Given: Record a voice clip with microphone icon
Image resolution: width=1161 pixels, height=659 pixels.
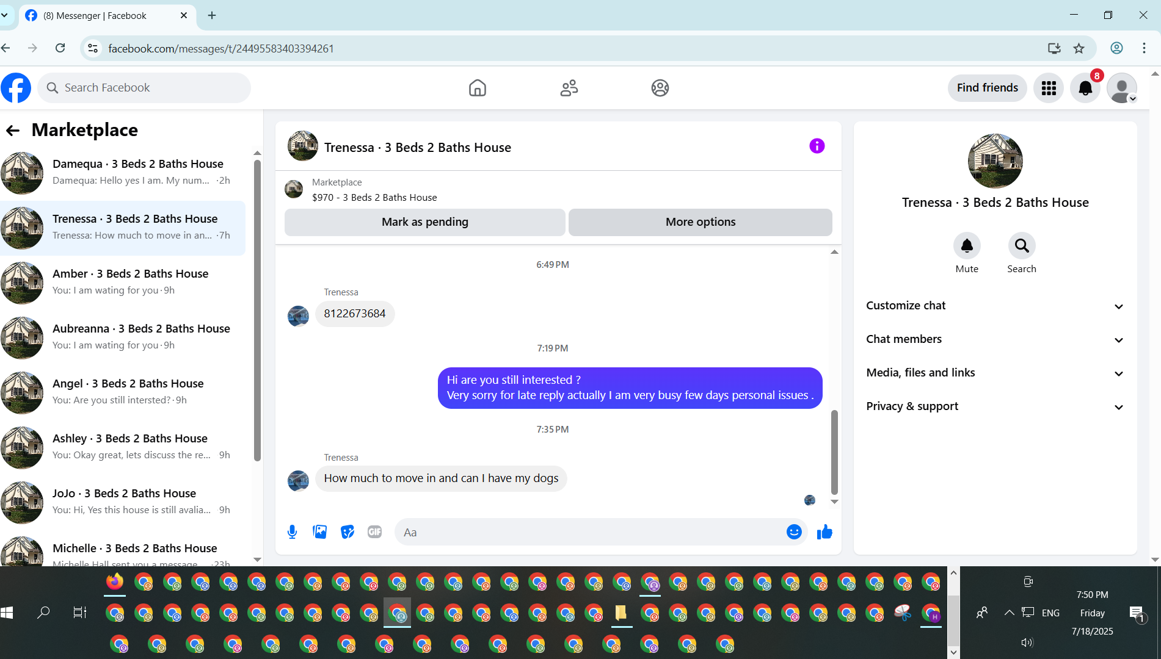Looking at the screenshot, I should click(293, 532).
